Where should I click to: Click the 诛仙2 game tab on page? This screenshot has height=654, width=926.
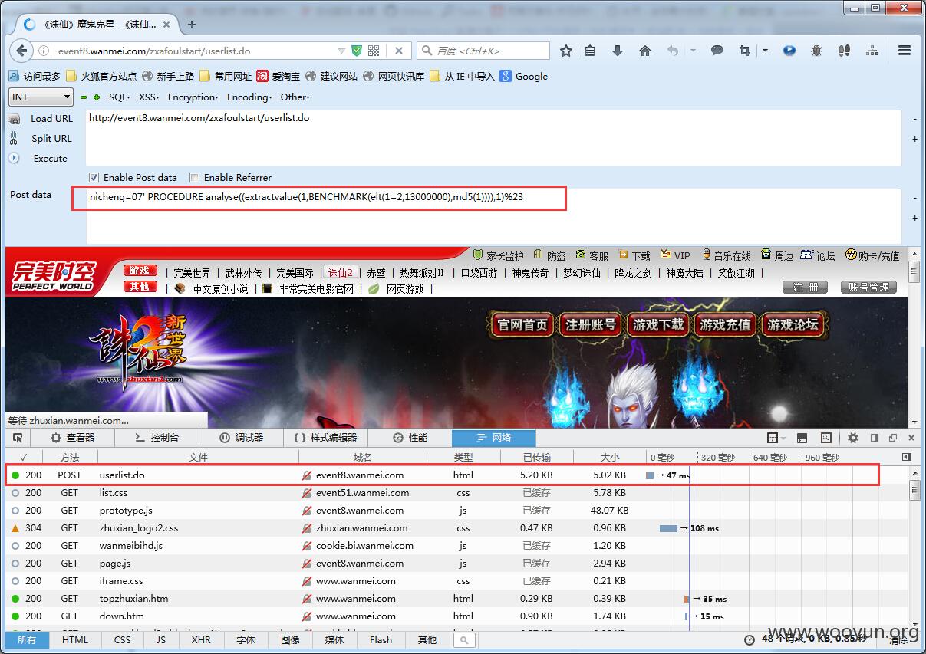(340, 272)
